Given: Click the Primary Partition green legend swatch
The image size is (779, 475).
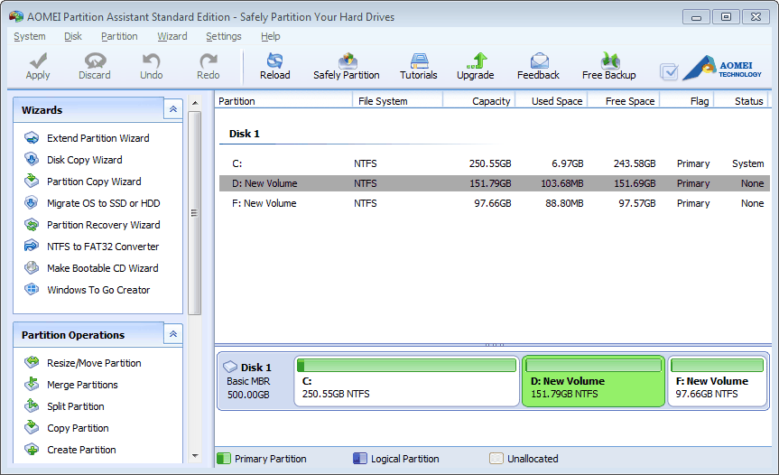Looking at the screenshot, I should click(224, 458).
